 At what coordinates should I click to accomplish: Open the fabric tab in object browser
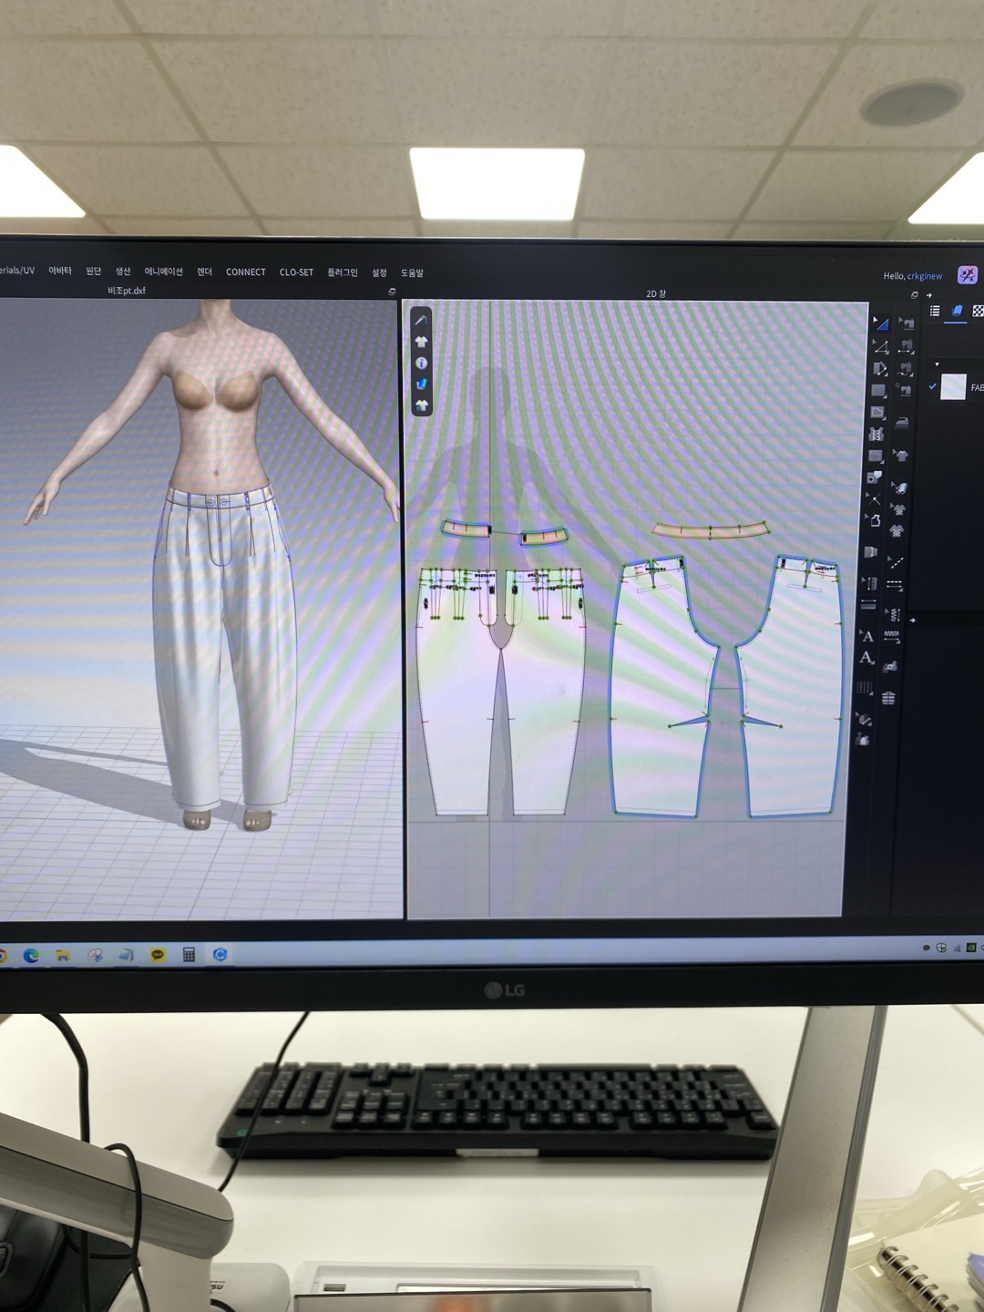coord(957,312)
